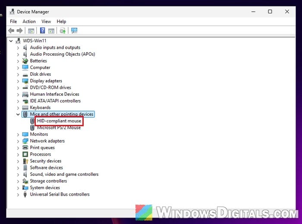Click the Back arrow toolbar icon
This screenshot has height=224, width=302.
pyautogui.click(x=11, y=31)
